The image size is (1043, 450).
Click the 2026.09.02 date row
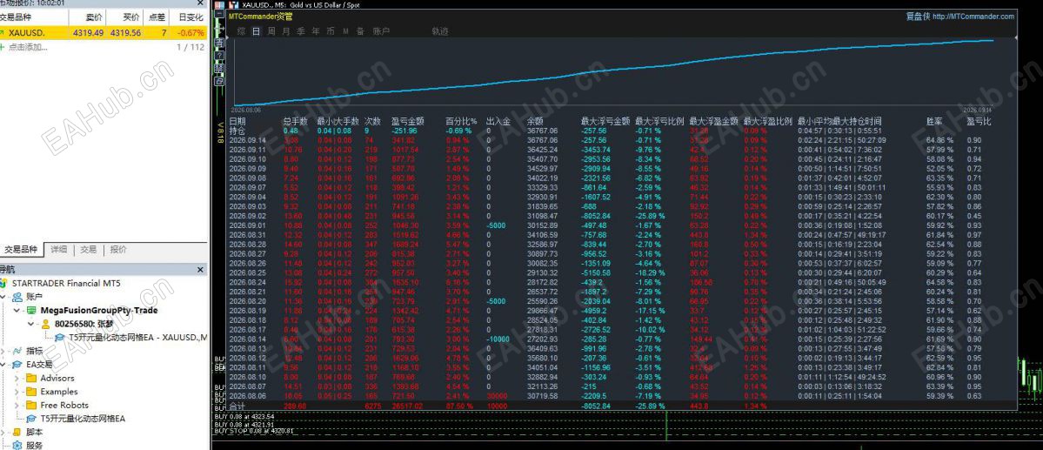pos(247,216)
